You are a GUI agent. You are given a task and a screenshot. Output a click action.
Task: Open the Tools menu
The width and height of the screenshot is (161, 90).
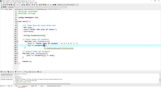23,3
